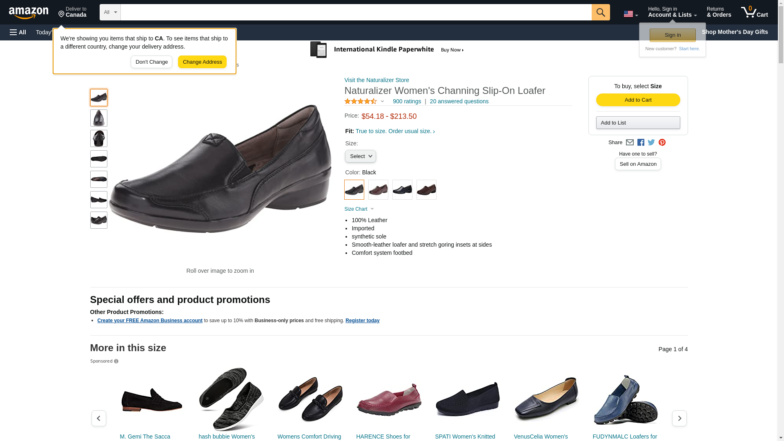Share product on Pinterest icon
This screenshot has height=441, width=784.
coord(662,143)
